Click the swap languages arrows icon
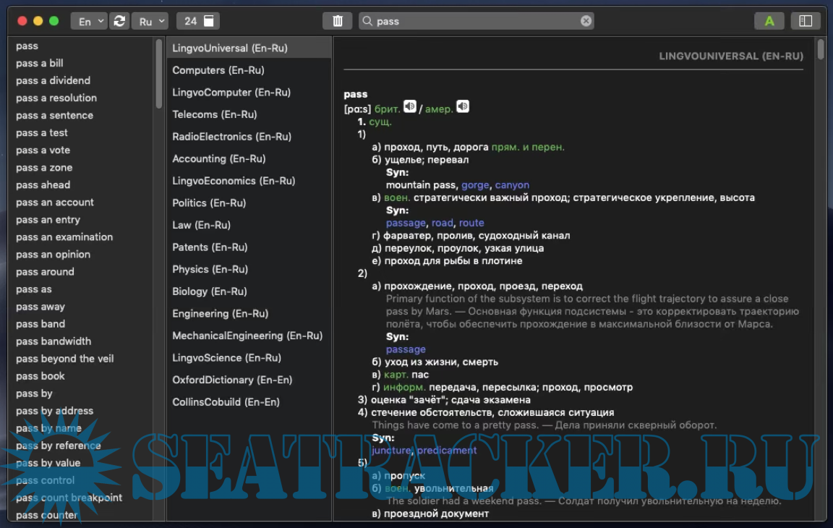 (x=119, y=21)
